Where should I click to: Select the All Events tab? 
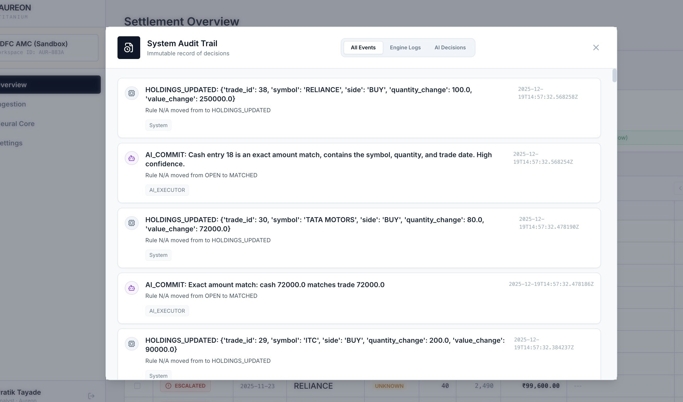(x=363, y=48)
